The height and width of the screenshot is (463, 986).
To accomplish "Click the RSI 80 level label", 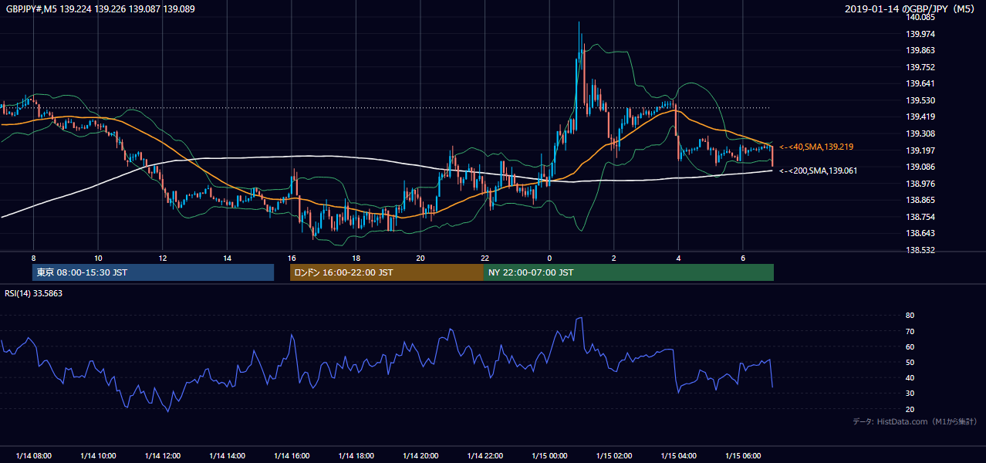I will (x=910, y=316).
